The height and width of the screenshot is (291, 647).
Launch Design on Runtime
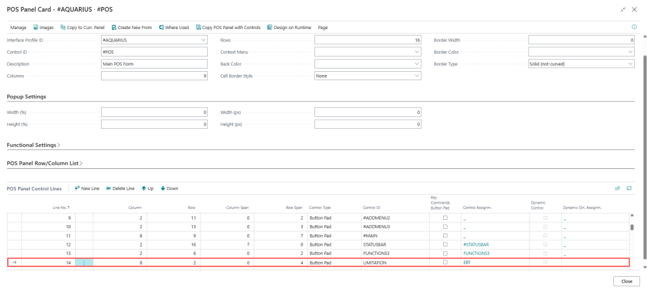(x=289, y=28)
